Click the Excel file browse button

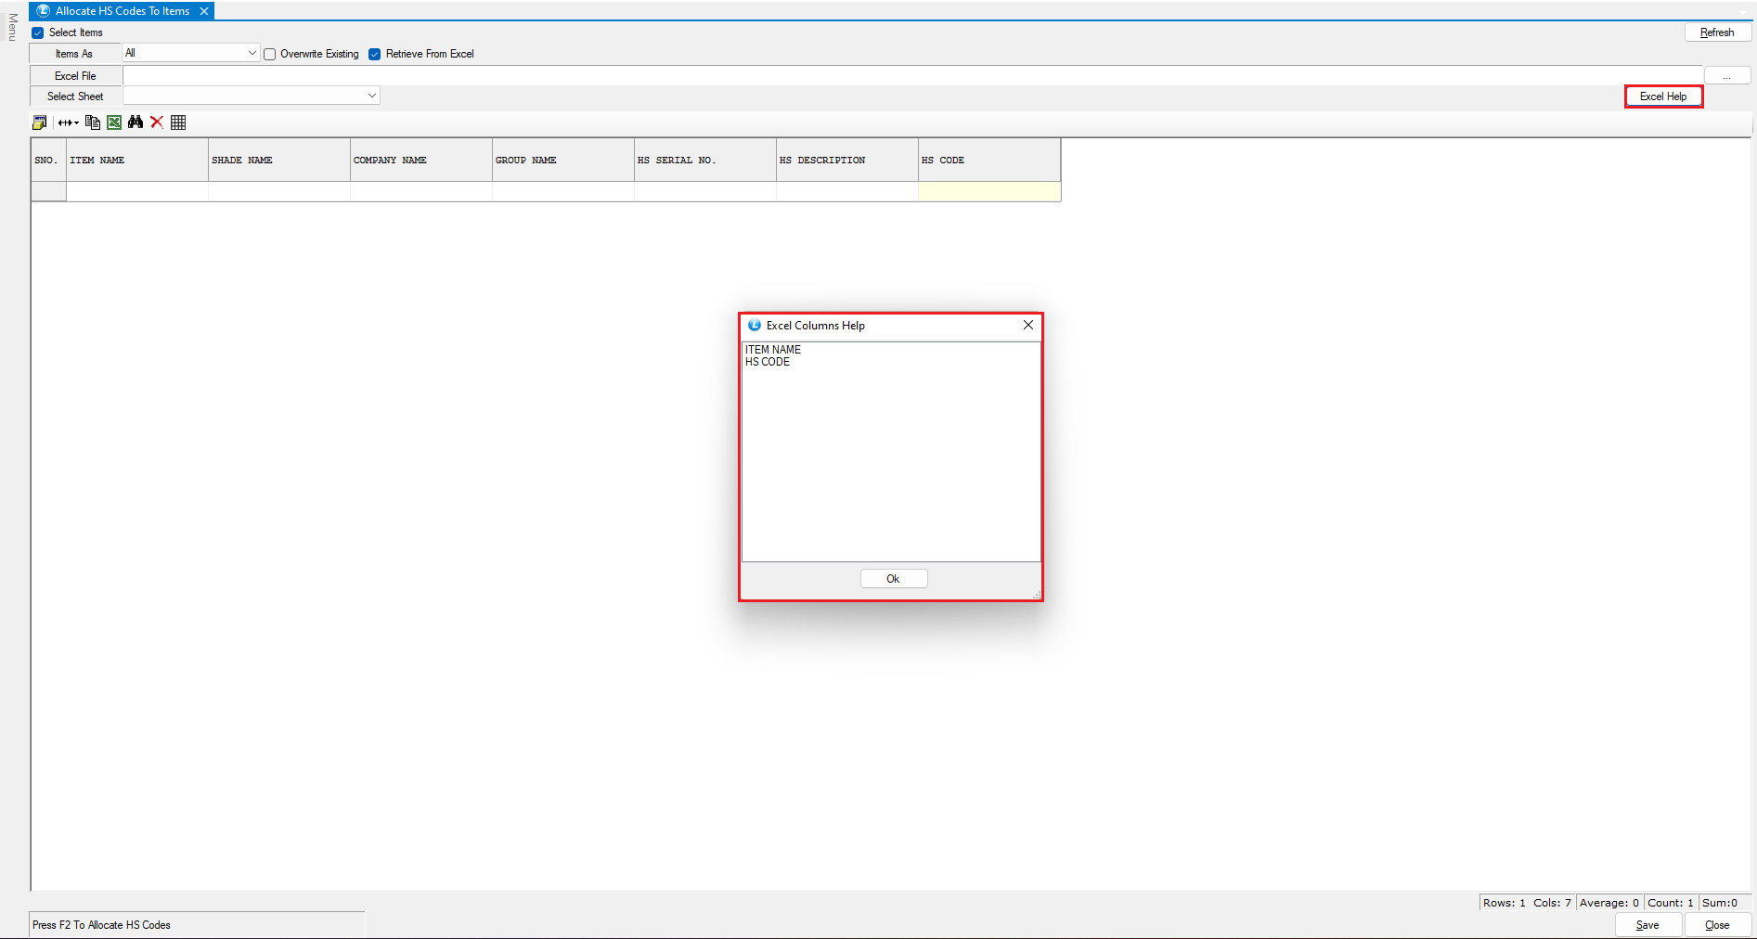click(x=1726, y=76)
